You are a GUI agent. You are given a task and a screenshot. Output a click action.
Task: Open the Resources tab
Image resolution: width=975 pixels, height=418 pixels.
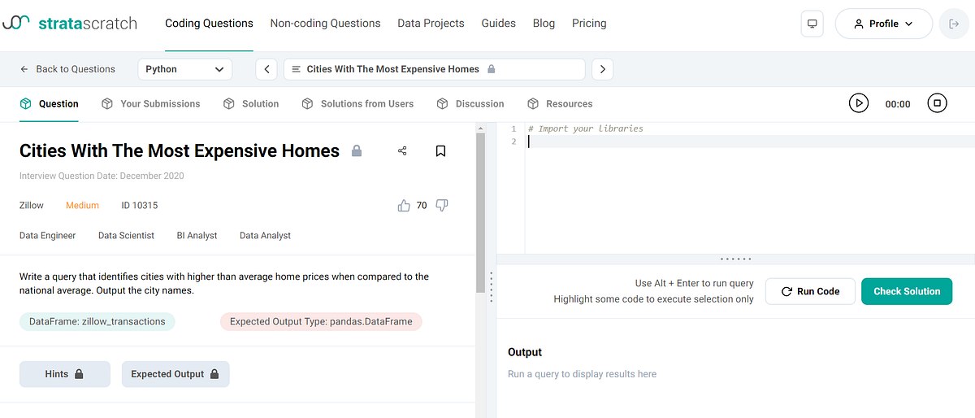click(x=560, y=103)
